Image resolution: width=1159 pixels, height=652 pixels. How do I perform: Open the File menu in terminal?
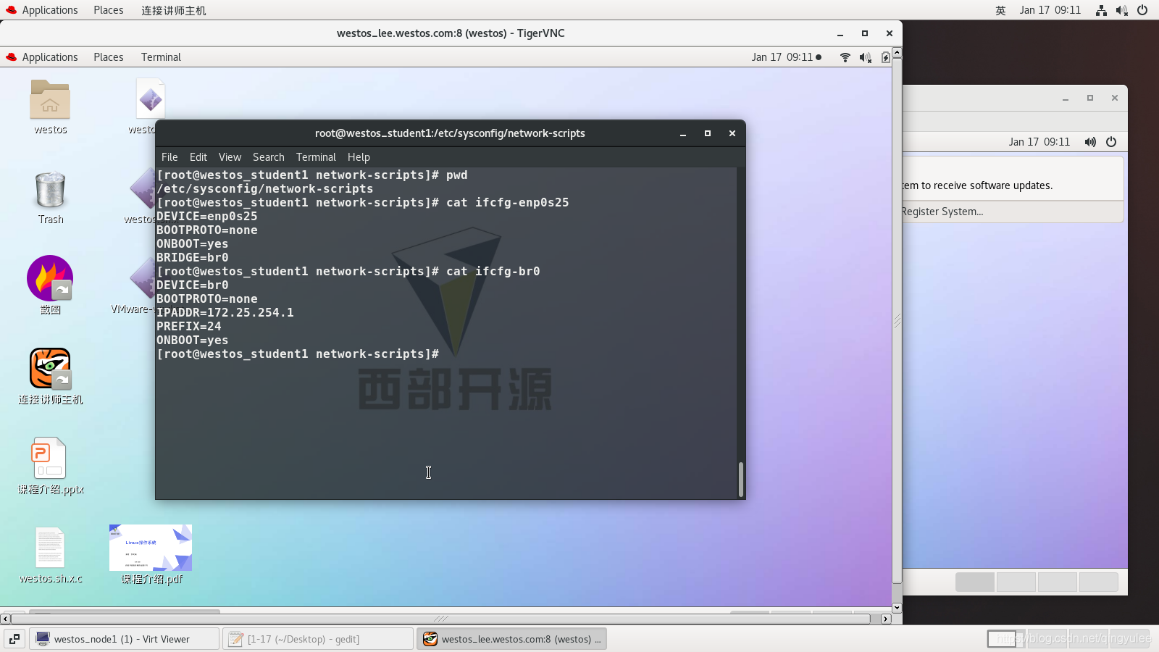[170, 157]
